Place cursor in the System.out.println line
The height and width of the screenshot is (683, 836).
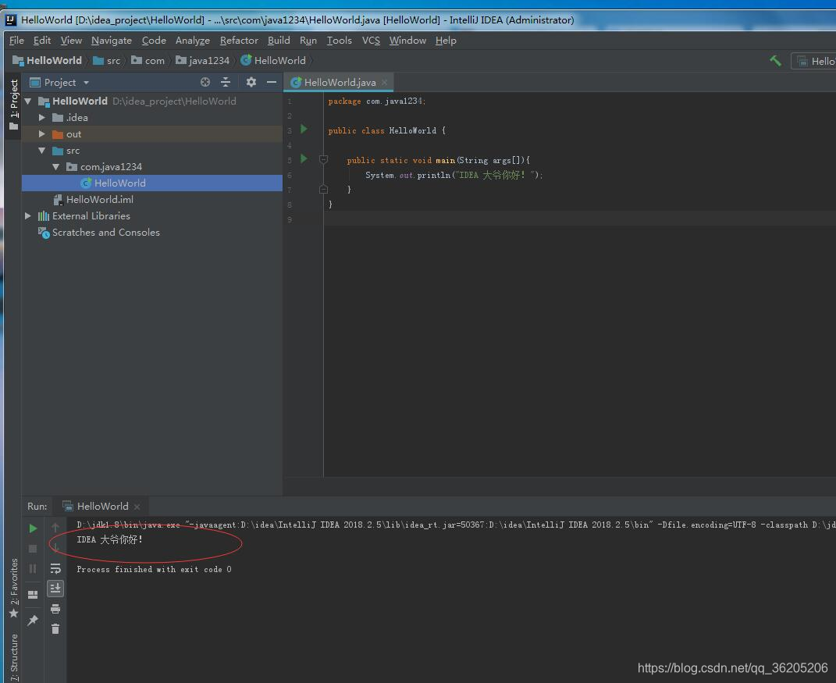pyautogui.click(x=454, y=175)
